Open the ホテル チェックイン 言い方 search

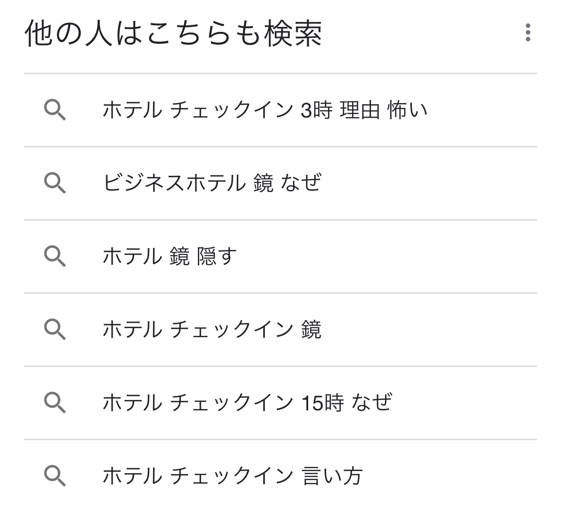(x=232, y=476)
